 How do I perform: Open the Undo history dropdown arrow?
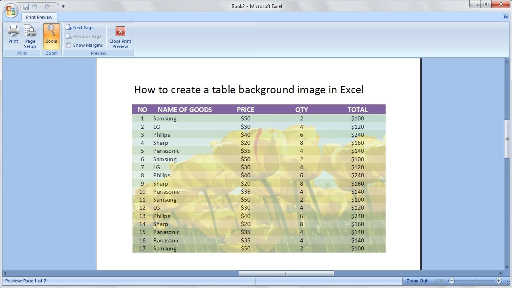[40, 6]
